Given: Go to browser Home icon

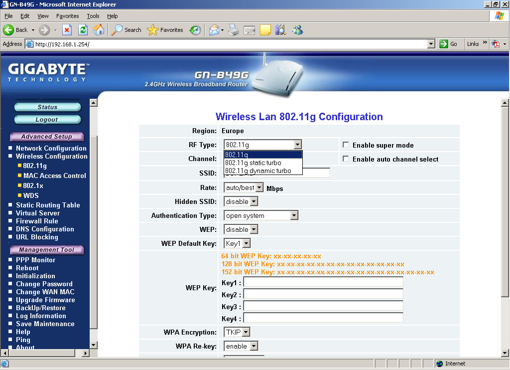Looking at the screenshot, I should click(99, 30).
